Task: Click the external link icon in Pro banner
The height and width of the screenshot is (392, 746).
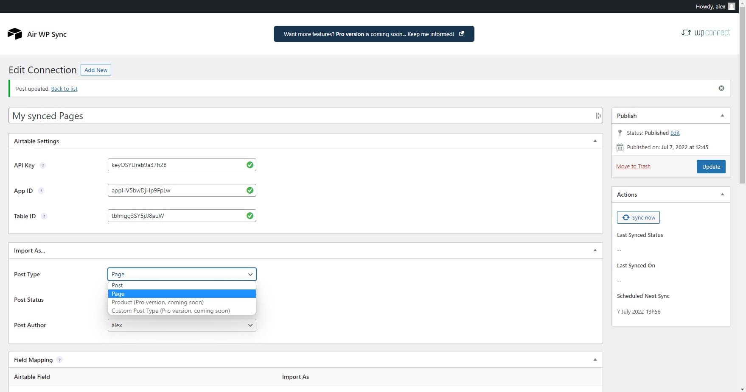Action: [462, 33]
